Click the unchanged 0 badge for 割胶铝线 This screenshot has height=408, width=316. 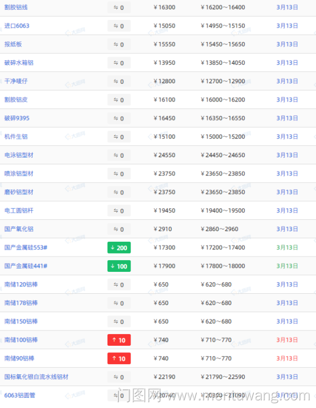(x=119, y=8)
